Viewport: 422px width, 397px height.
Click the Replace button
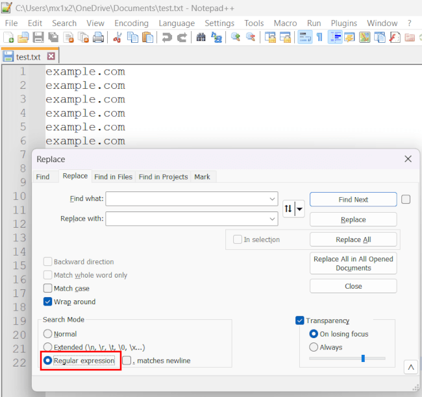click(x=353, y=219)
